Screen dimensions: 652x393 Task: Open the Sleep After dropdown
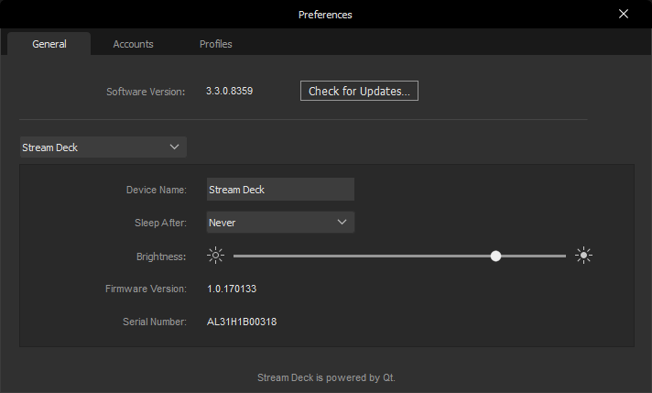click(x=280, y=222)
